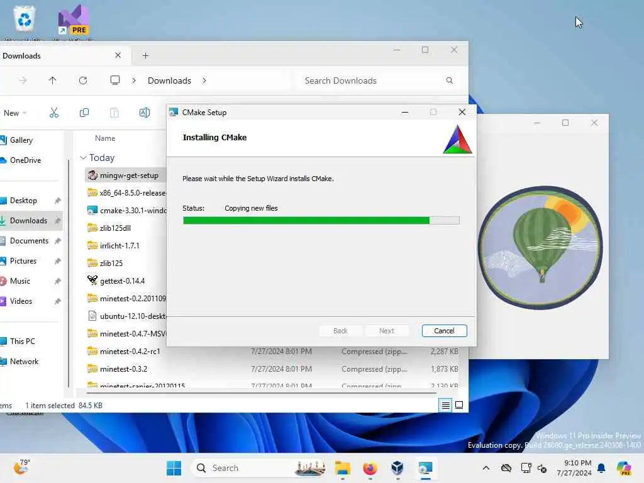Select Documents in navigation pane
This screenshot has width=644, height=483.
29,241
